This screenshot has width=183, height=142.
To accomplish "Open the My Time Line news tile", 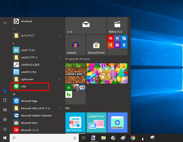I will tap(75, 122).
